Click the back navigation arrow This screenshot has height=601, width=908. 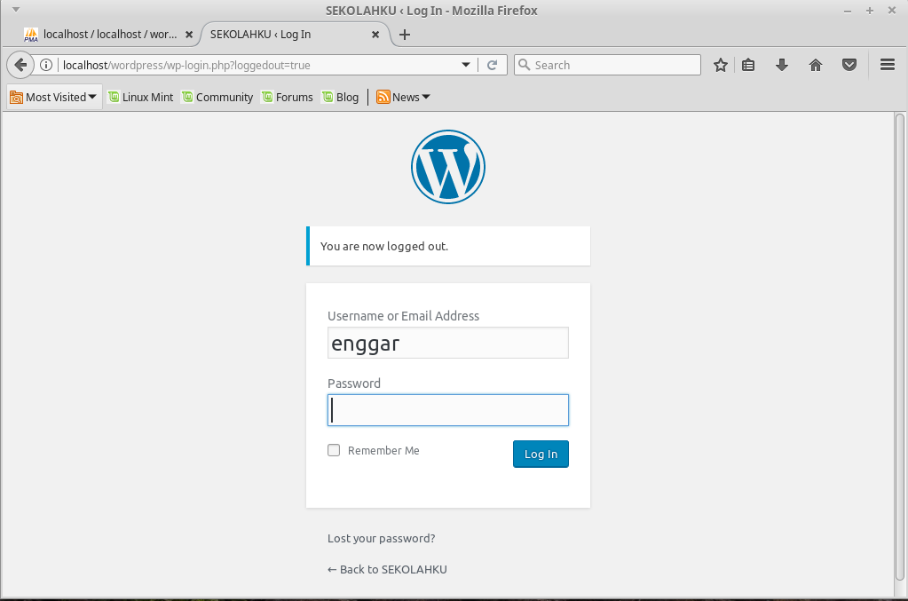coord(20,64)
